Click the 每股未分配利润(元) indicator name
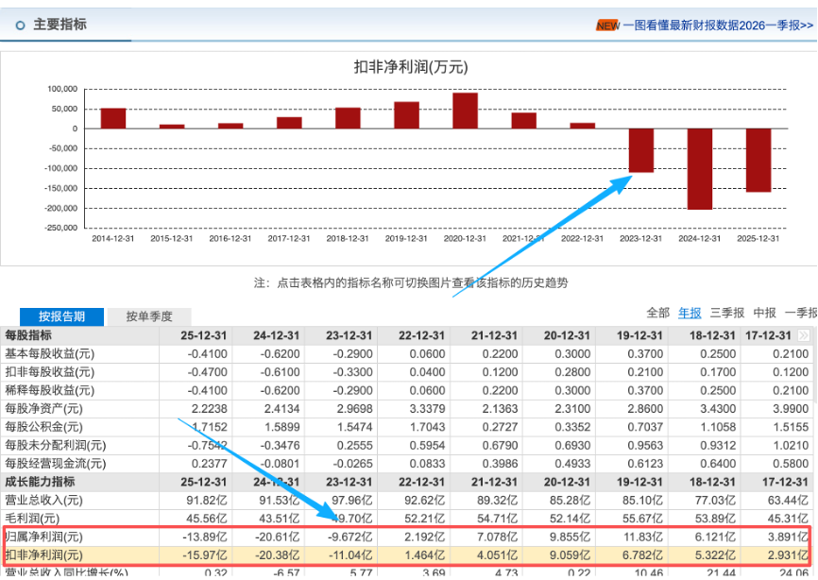 [x=56, y=446]
